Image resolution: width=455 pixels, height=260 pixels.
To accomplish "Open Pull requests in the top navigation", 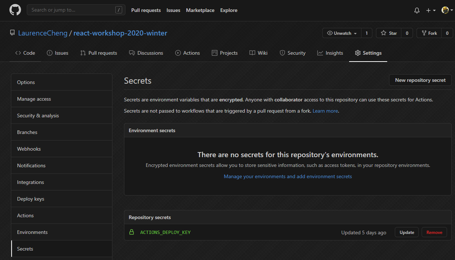I will point(146,11).
